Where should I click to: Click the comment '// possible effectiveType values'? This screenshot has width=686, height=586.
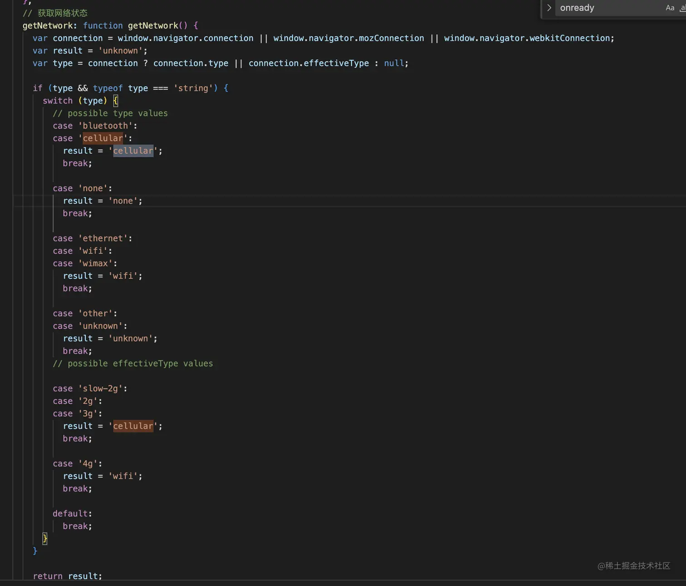[x=133, y=364]
